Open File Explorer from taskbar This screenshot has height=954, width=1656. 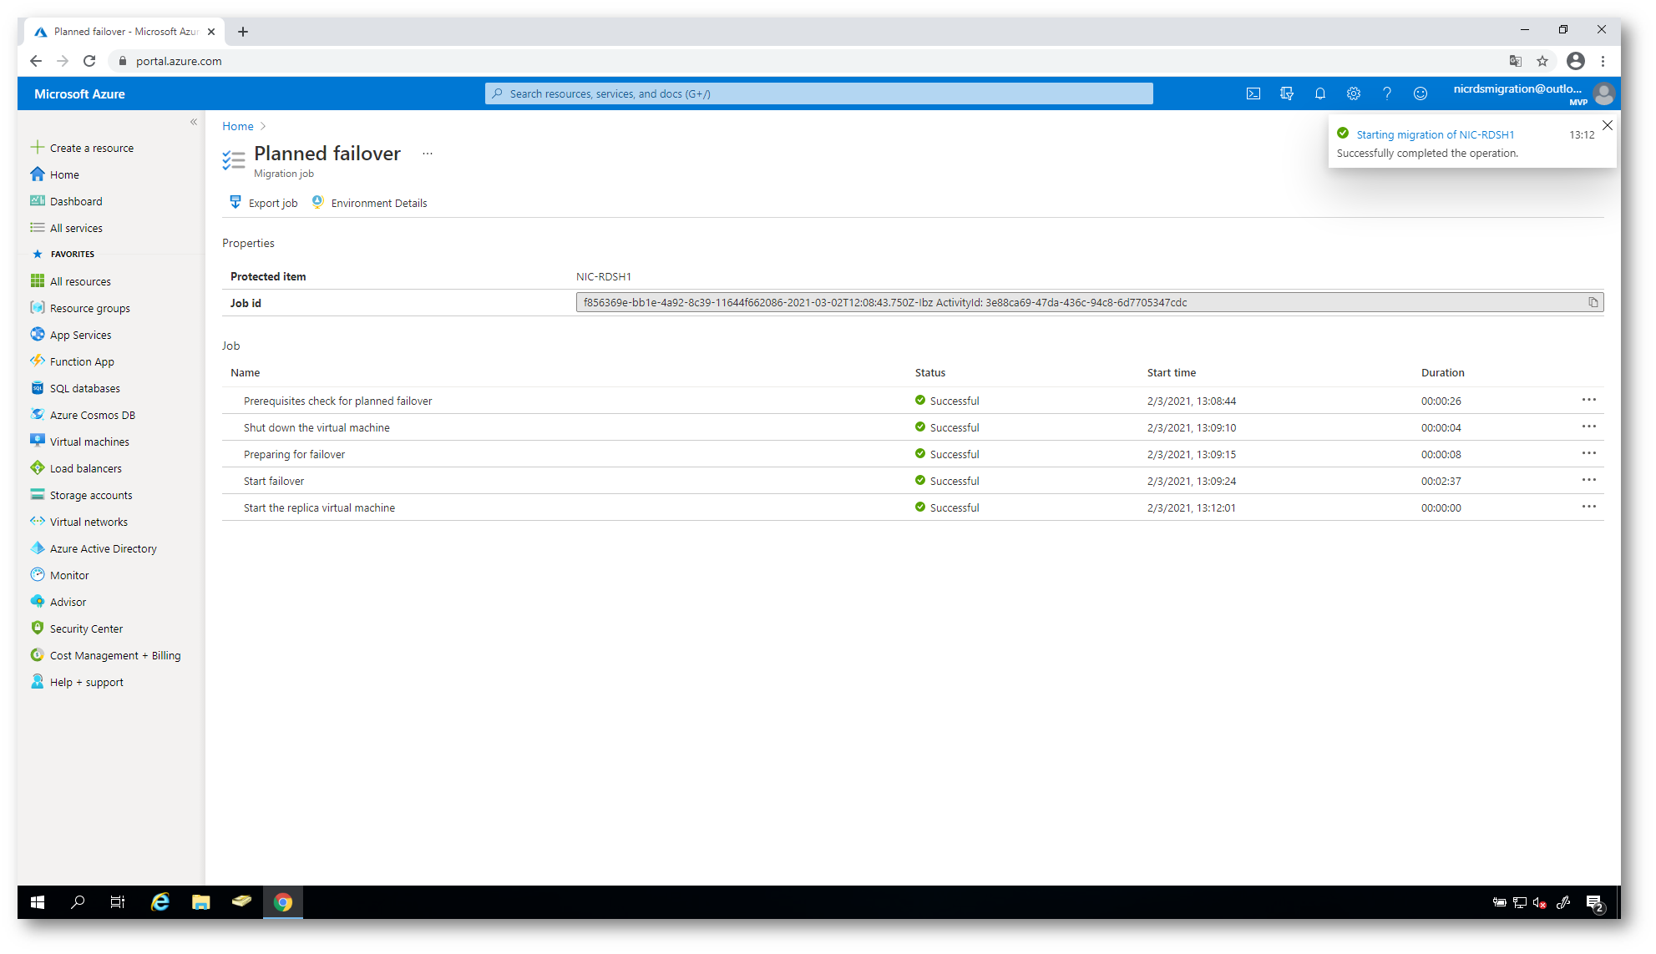(x=200, y=901)
